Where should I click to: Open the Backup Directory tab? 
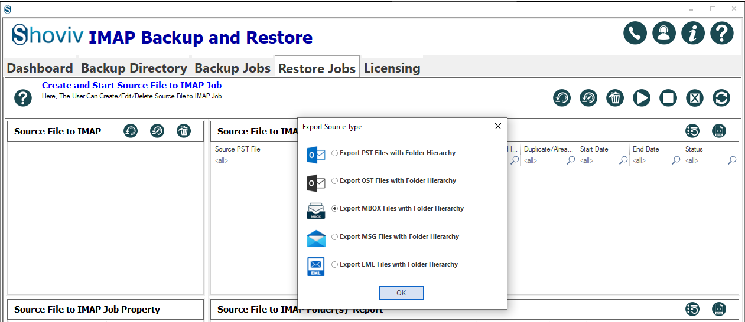click(x=134, y=68)
